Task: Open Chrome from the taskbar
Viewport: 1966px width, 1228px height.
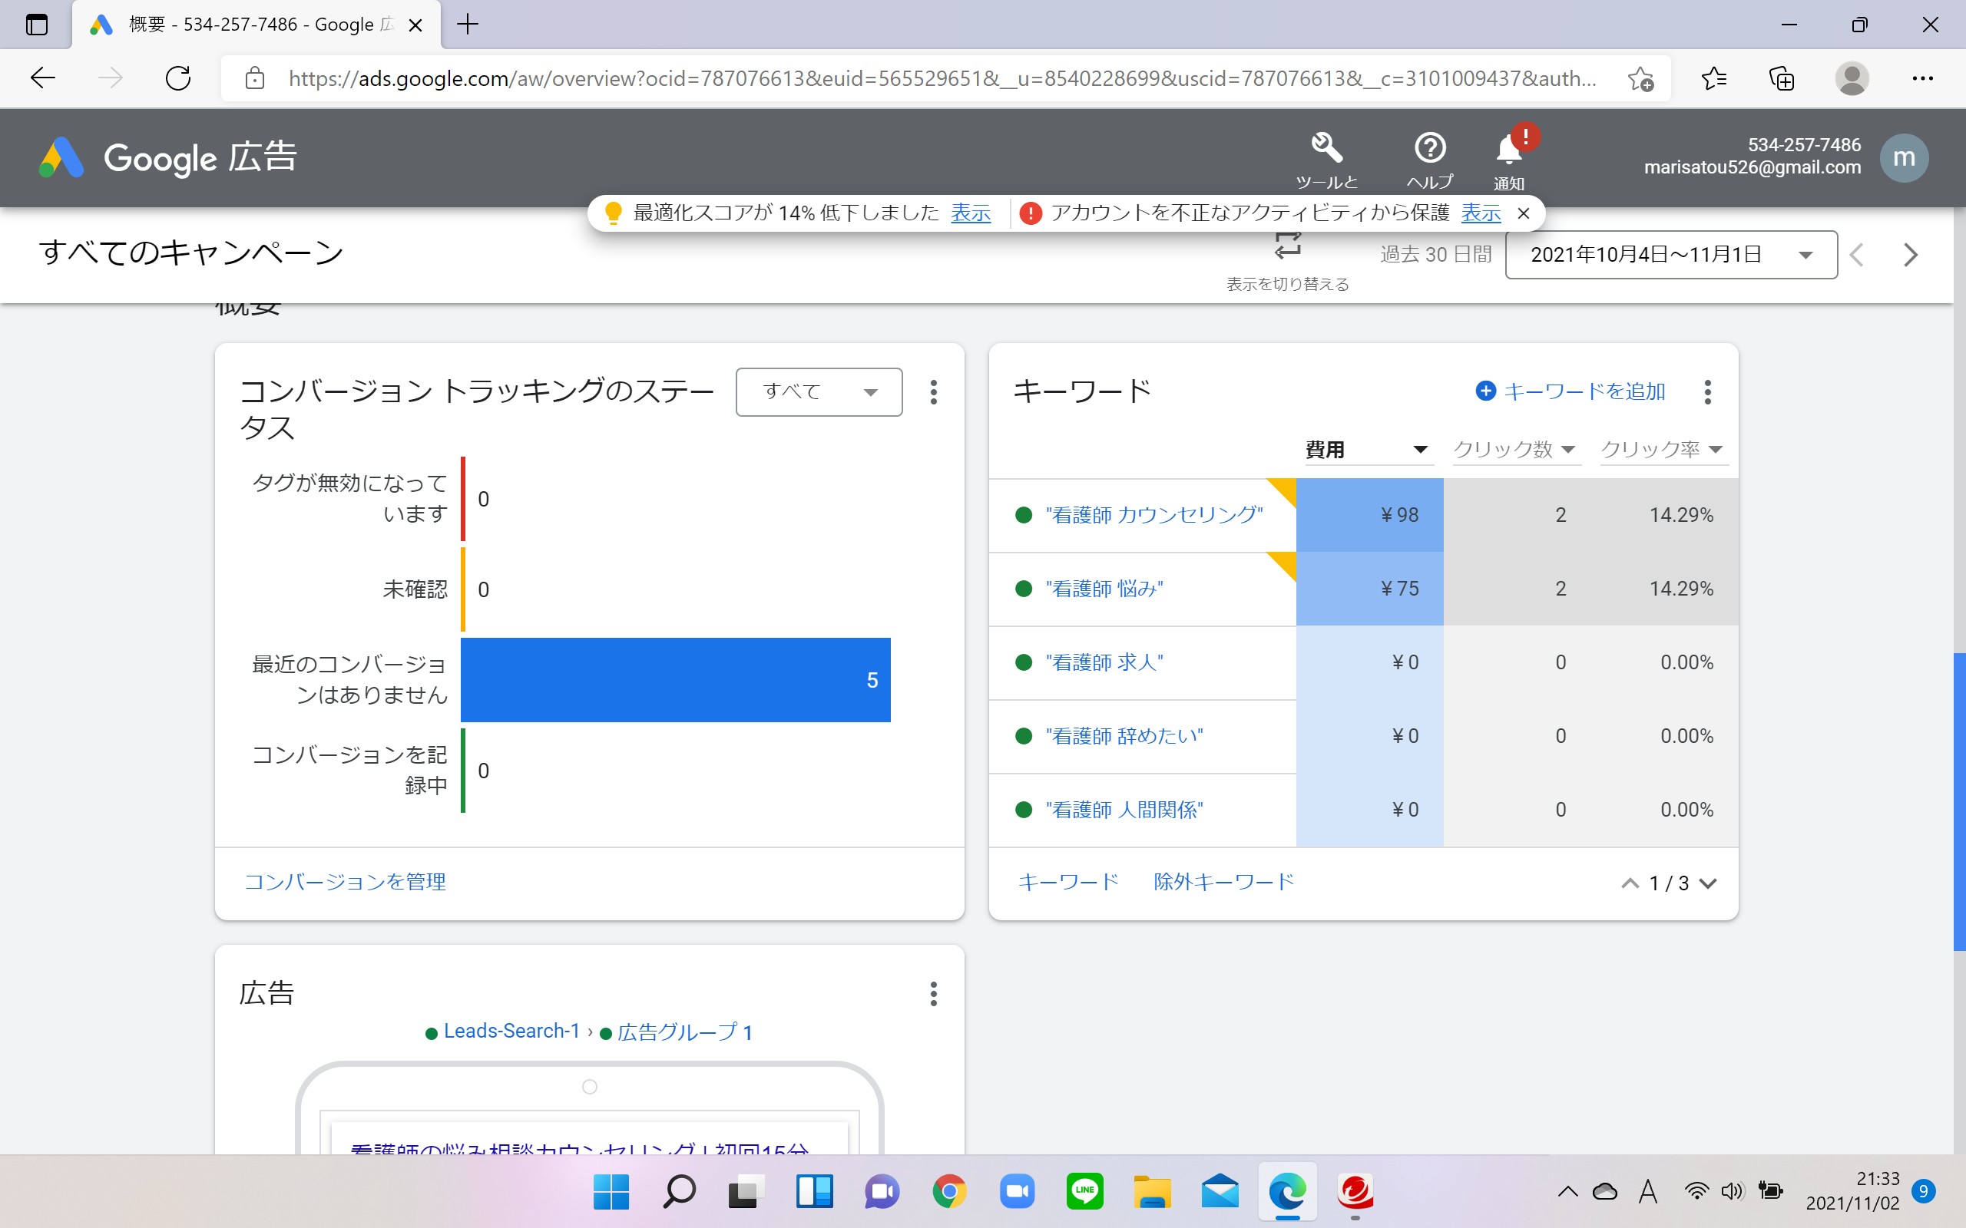Action: (x=950, y=1191)
